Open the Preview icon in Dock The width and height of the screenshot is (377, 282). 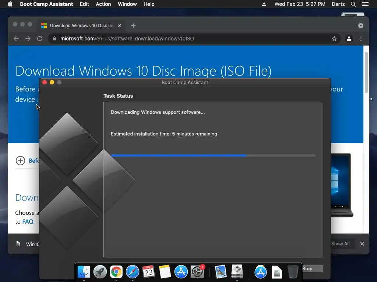coord(221,272)
